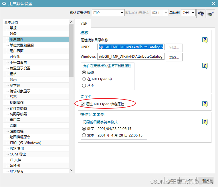Select text date format 文本 2001 年 4 月
Screen dimensions: 218x187
point(84,135)
